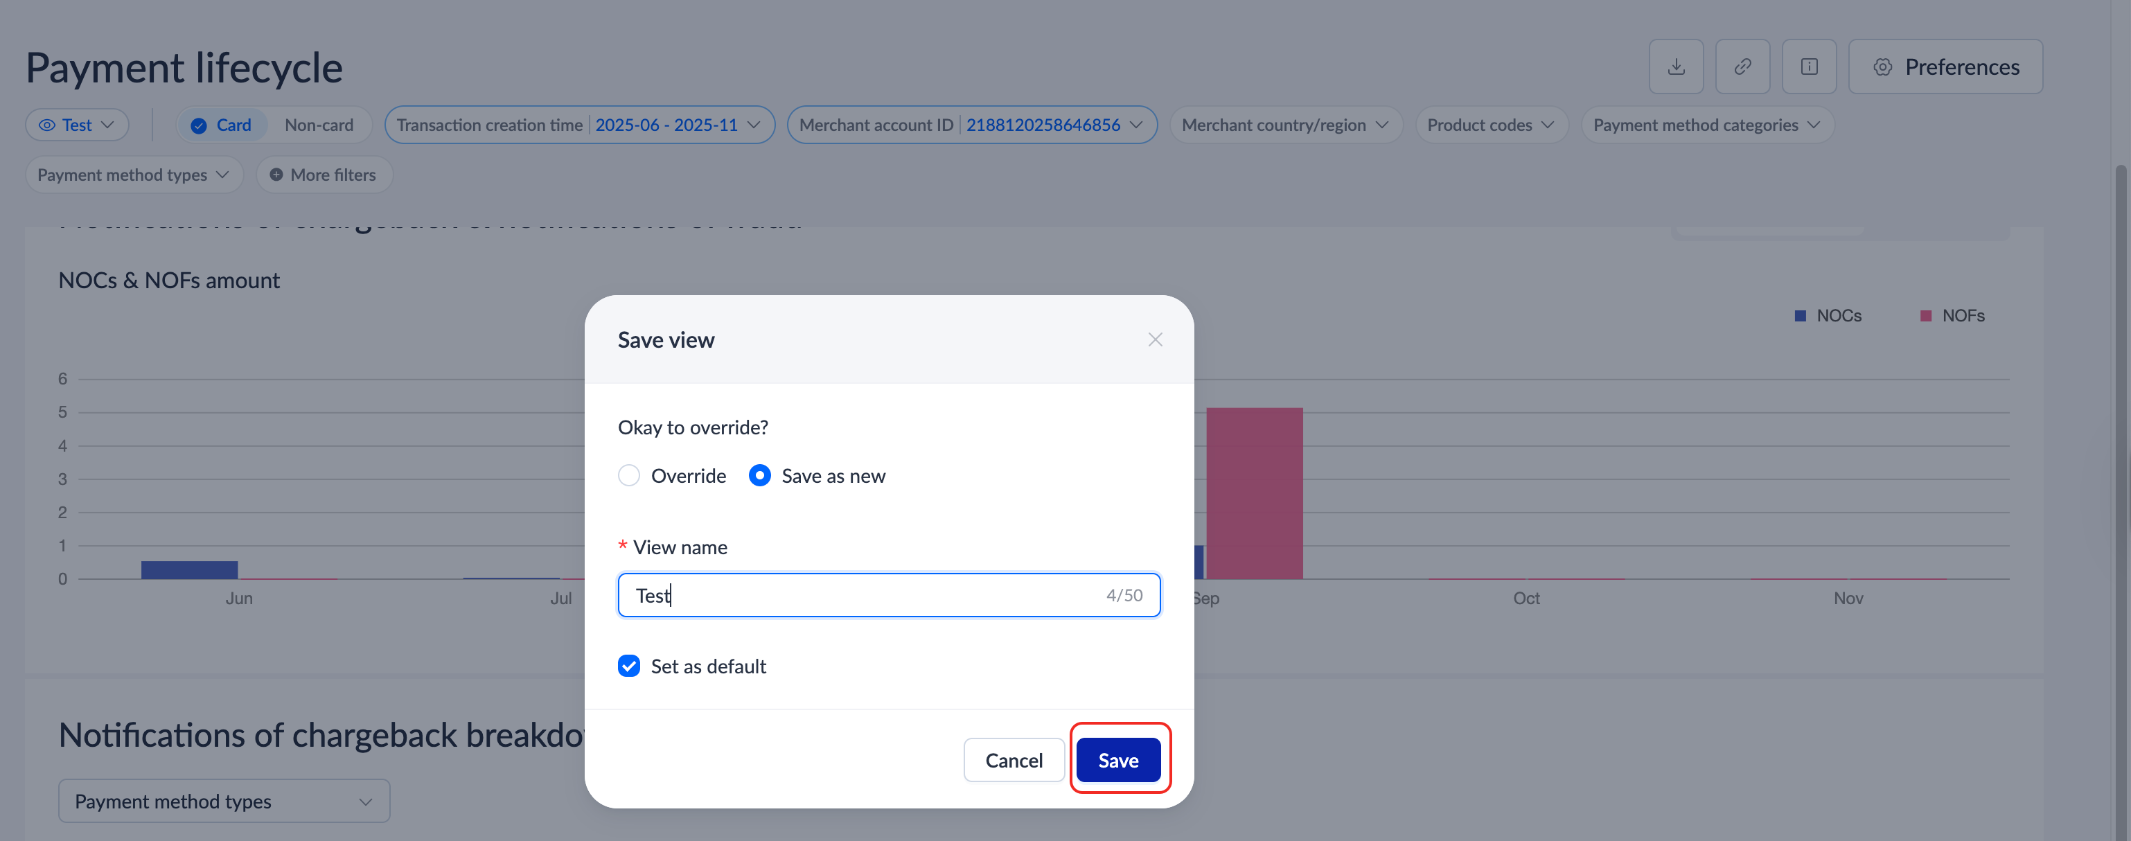2131x841 pixels.
Task: Select the Save as new radio
Action: [759, 475]
